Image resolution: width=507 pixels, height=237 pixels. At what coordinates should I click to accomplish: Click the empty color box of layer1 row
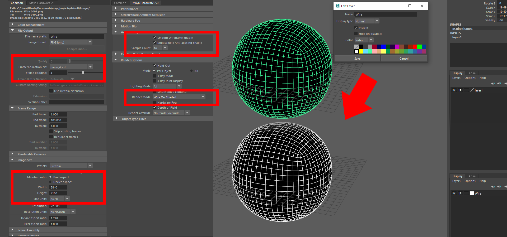(472, 90)
